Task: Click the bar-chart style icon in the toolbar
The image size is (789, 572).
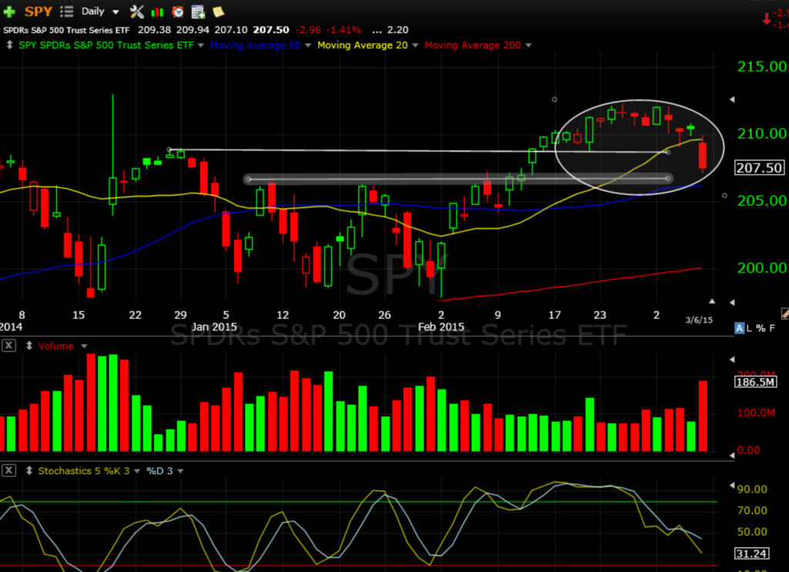Action: pyautogui.click(x=157, y=12)
